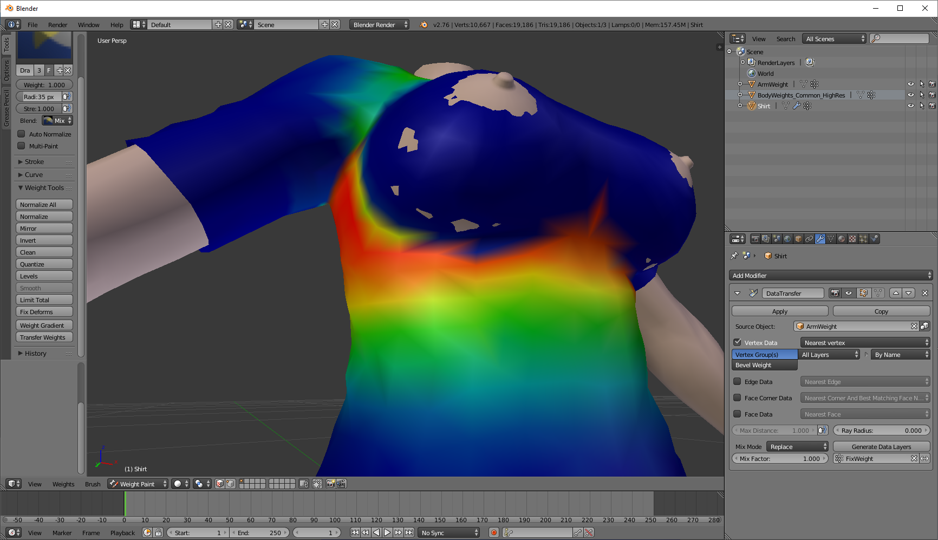Open the top bar Render menu
The image size is (938, 540).
[x=57, y=24]
